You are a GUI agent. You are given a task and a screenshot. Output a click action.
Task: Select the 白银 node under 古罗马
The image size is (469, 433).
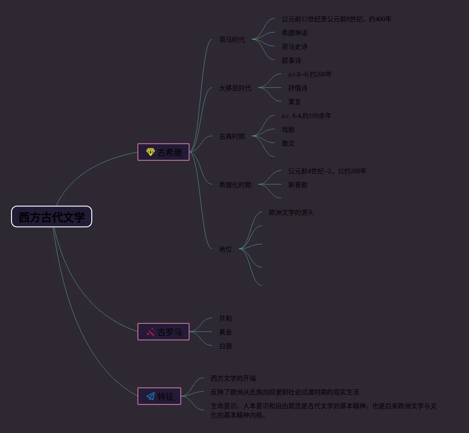(226, 346)
